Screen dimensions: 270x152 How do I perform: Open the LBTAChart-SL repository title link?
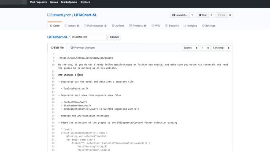(x=85, y=15)
